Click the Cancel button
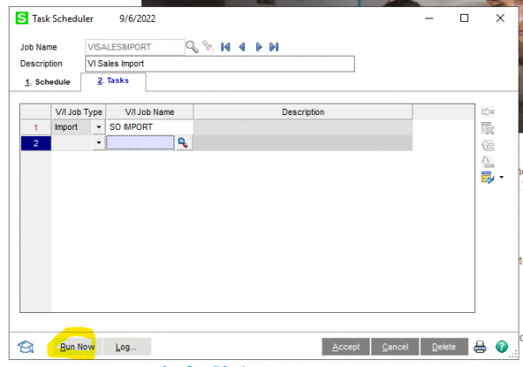 [x=395, y=347]
